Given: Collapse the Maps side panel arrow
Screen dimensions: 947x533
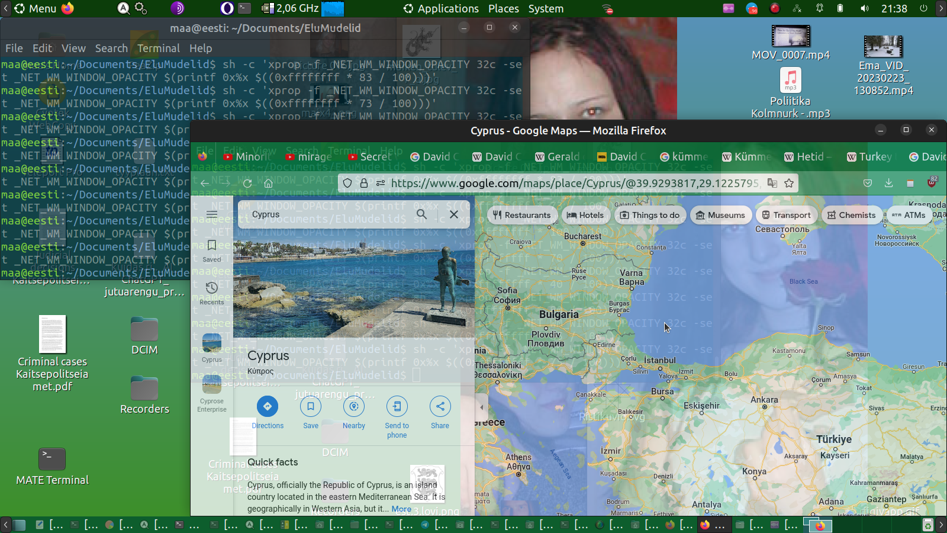Looking at the screenshot, I should point(482,407).
